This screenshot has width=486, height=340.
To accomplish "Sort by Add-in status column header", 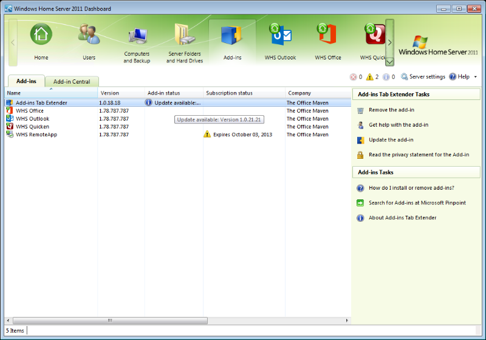I will (x=174, y=93).
